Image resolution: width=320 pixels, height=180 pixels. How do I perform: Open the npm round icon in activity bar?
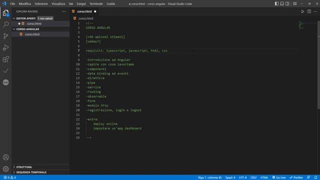[x=5, y=82]
